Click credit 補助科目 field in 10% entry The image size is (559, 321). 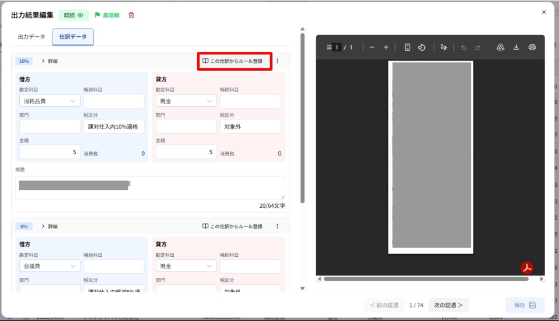click(x=250, y=101)
